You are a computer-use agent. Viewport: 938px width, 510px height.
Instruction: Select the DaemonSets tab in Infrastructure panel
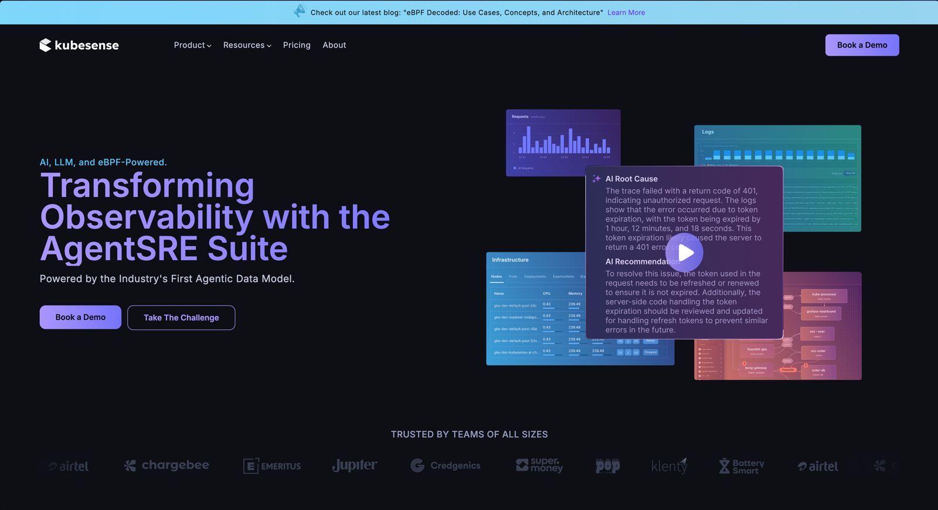[563, 277]
